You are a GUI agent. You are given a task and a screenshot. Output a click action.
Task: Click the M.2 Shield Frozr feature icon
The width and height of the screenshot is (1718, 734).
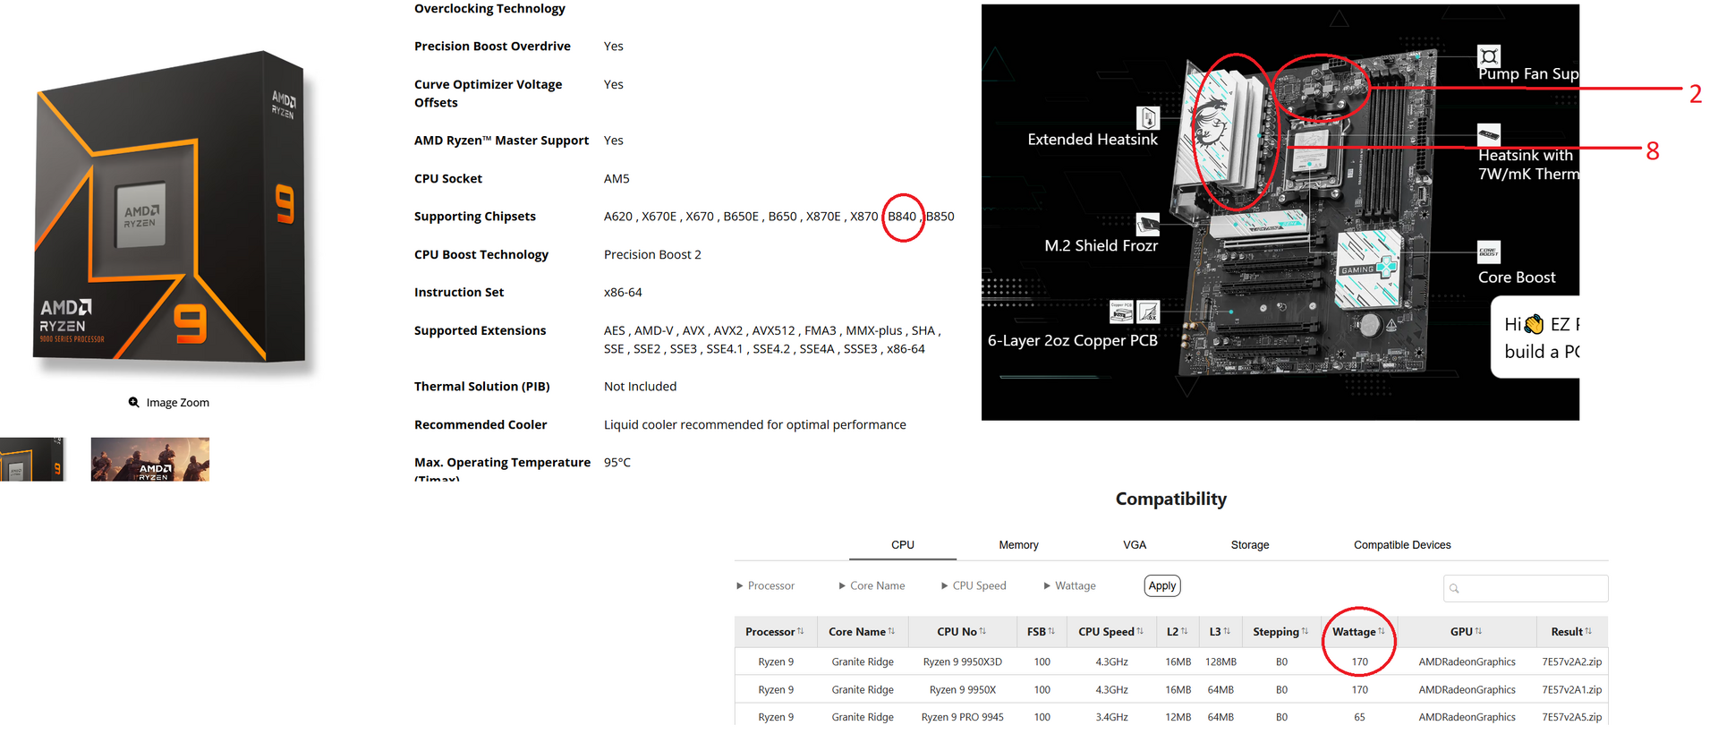tap(1148, 224)
